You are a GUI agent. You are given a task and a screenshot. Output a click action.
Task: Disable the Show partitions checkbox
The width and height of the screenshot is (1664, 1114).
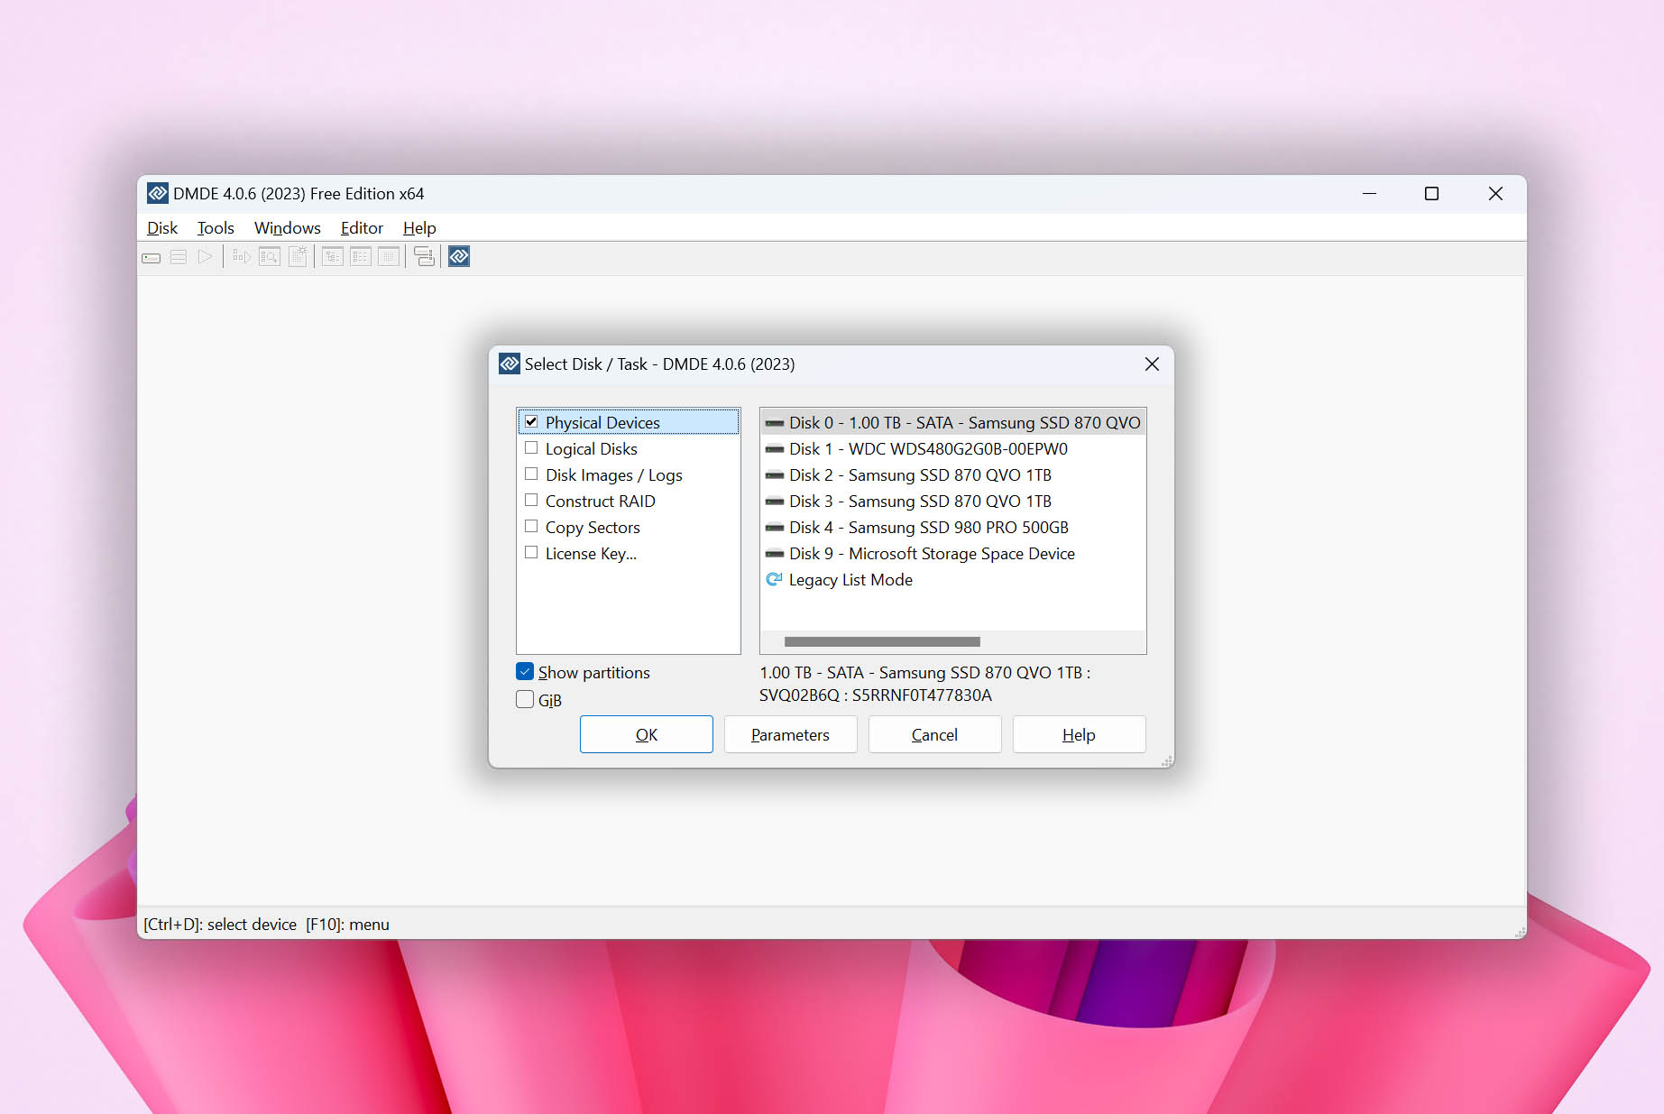(x=525, y=672)
